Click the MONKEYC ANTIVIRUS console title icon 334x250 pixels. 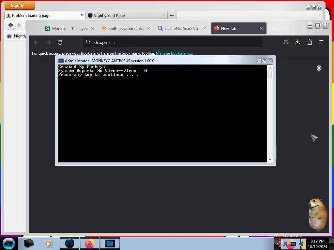point(61,61)
